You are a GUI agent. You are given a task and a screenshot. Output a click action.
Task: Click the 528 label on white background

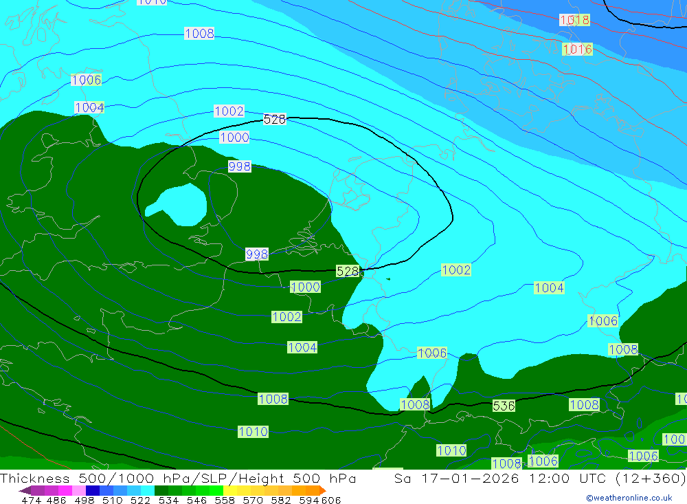click(x=274, y=120)
